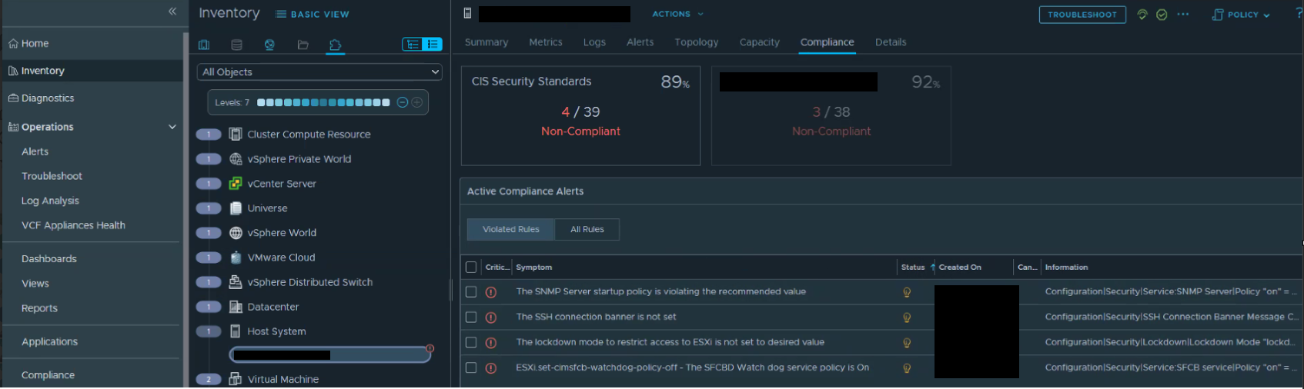Open the database icon inventory tab
The image size is (1304, 389).
(237, 45)
